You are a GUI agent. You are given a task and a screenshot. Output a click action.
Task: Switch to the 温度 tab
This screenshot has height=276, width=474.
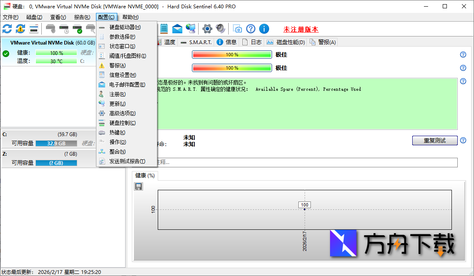[x=170, y=42]
